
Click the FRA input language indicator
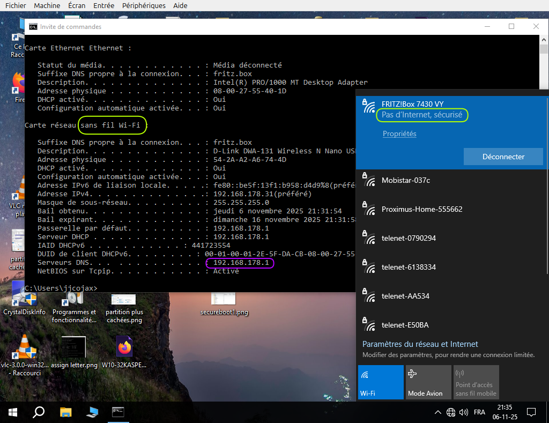(479, 412)
